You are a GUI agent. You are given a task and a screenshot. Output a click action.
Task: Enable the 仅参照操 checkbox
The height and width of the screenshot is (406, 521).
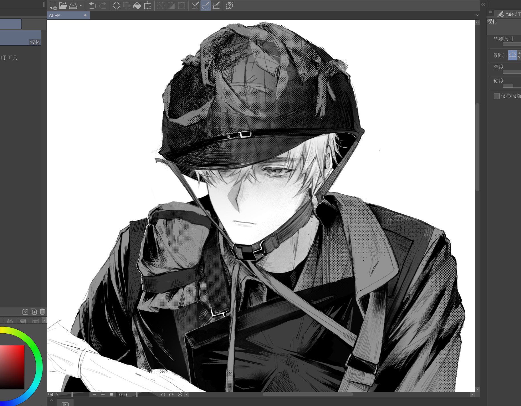click(496, 96)
